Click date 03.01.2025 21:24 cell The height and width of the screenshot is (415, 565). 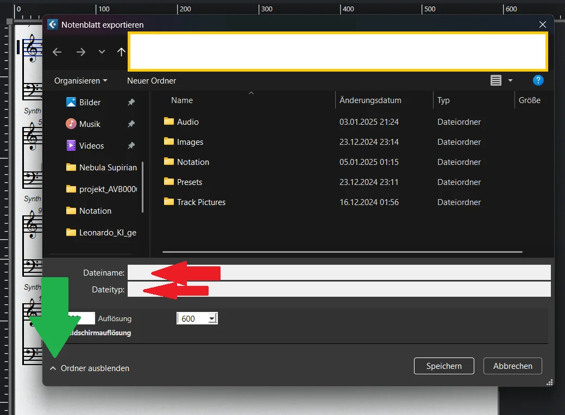point(369,122)
